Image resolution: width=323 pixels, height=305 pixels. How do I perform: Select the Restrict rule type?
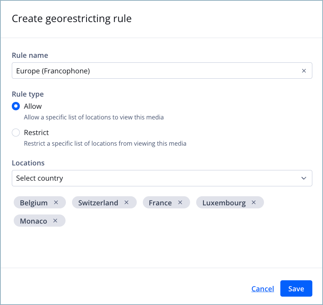coord(16,132)
